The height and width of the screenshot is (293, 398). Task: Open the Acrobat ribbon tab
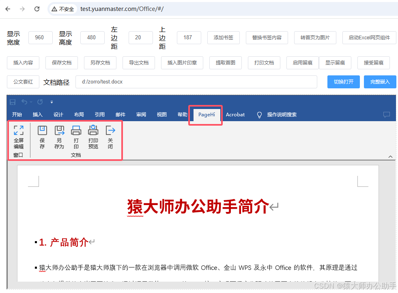coord(235,115)
